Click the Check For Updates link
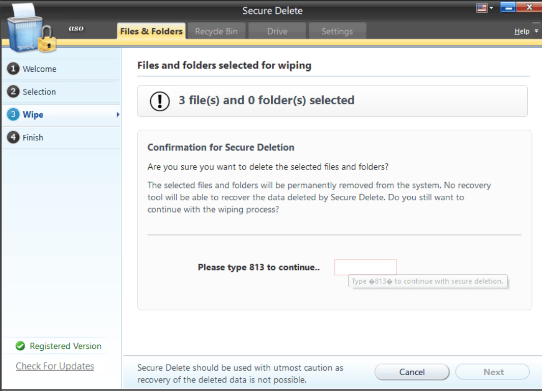This screenshot has height=391, width=542. click(54, 366)
